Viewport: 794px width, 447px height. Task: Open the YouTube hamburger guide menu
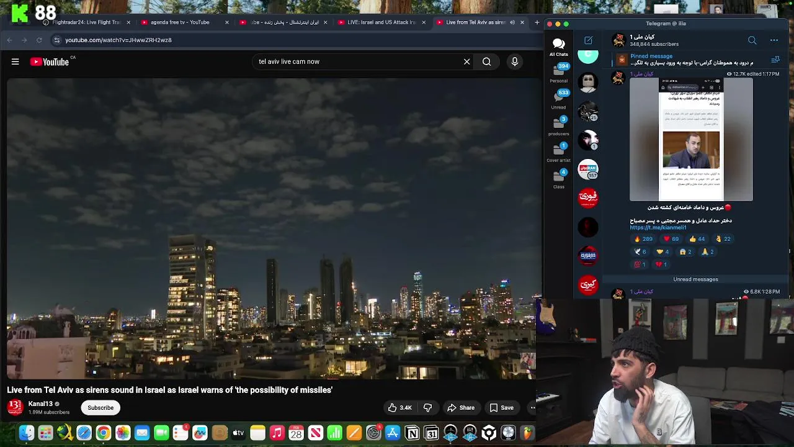(x=16, y=61)
